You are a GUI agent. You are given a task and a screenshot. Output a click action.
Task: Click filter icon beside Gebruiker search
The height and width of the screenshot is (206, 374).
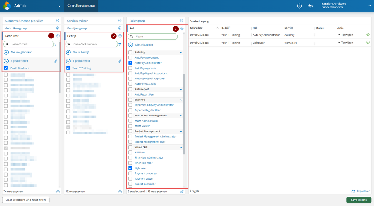(x=56, y=44)
